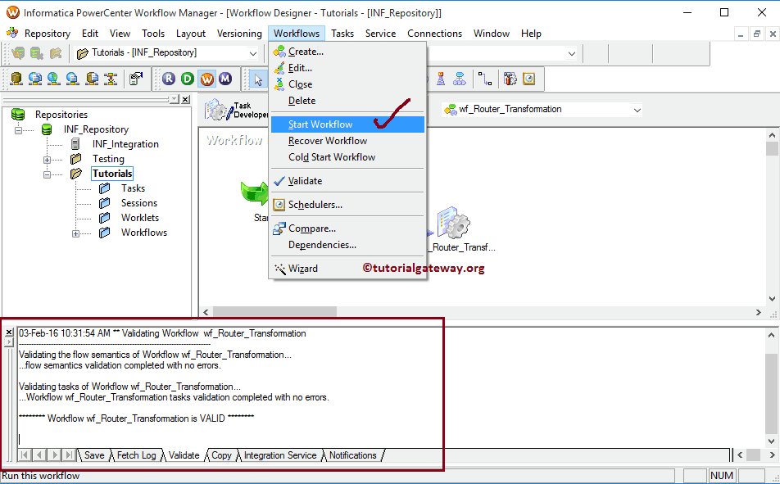Click the first-tab navigation arrow in the Output panel
780x484 pixels.
pyautogui.click(x=25, y=455)
